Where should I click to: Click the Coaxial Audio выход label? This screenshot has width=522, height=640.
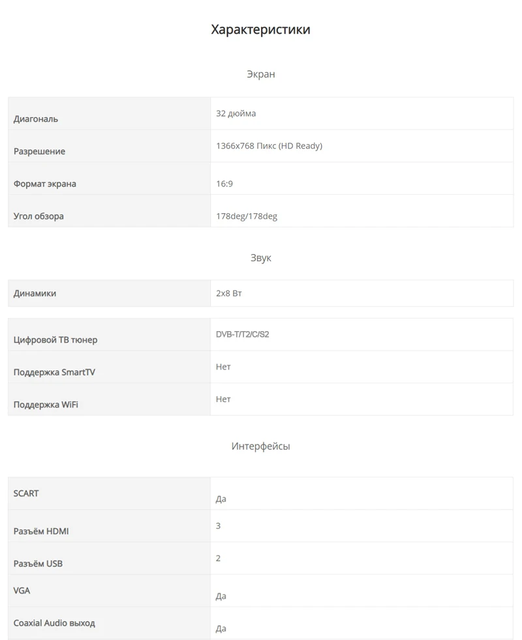(x=54, y=623)
